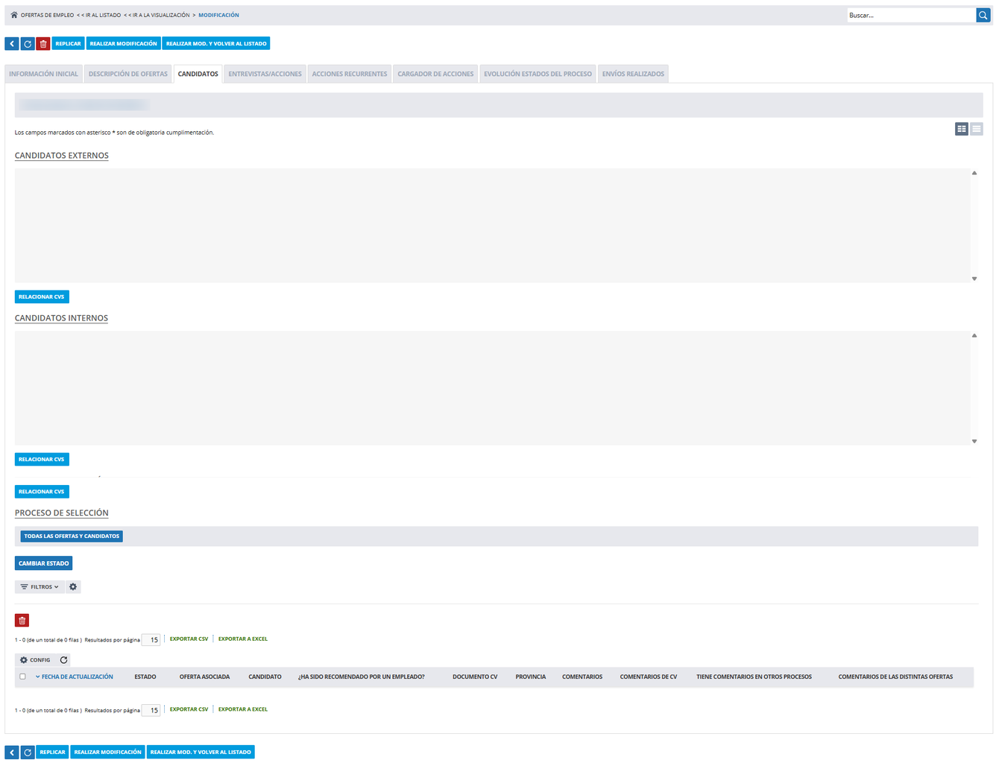Click Realizar Modificación in the top toolbar

coord(124,44)
